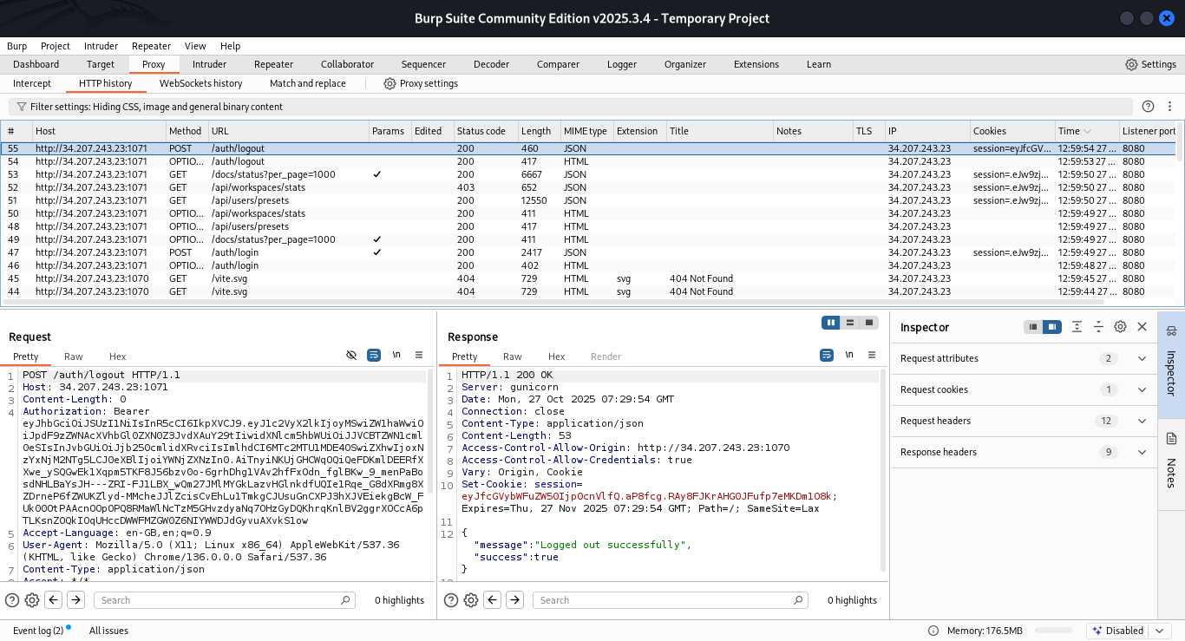1185x641 pixels.
Task: Open Inspector settings gear
Action: 1120,327
